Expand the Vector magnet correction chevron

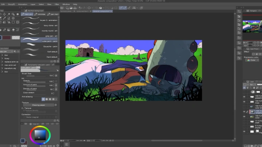(x=56, y=117)
